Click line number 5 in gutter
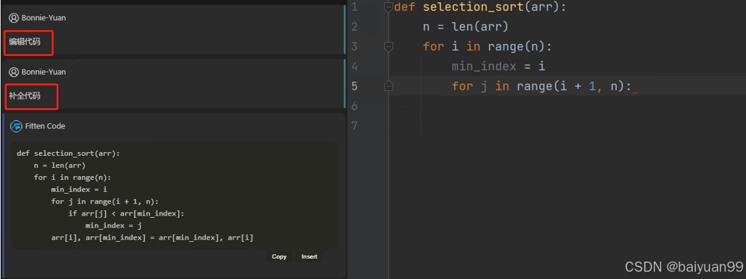The image size is (746, 279). pyautogui.click(x=354, y=87)
